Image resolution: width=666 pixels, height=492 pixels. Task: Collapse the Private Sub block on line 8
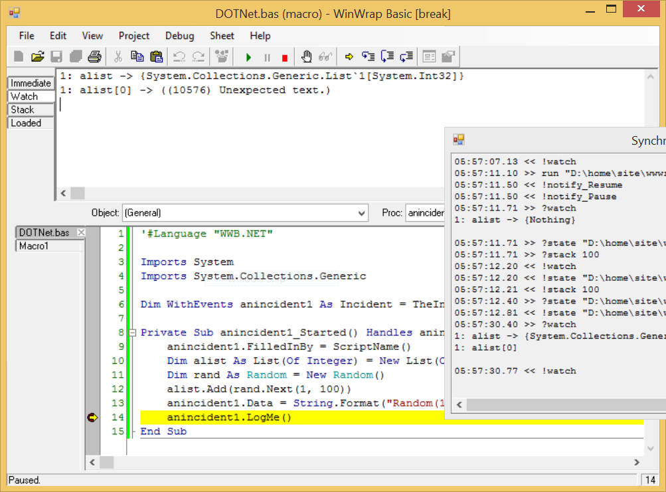pyautogui.click(x=133, y=333)
